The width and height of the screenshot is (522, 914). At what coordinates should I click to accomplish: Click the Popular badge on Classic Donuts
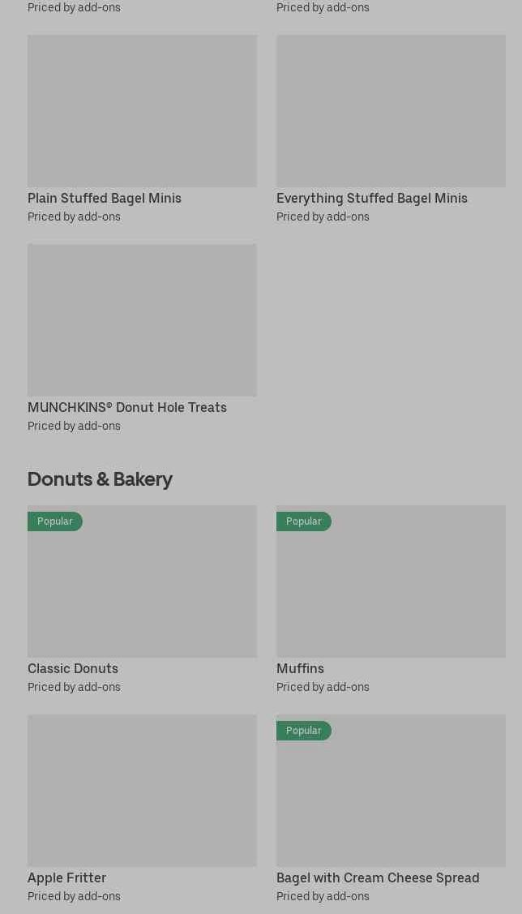point(55,521)
